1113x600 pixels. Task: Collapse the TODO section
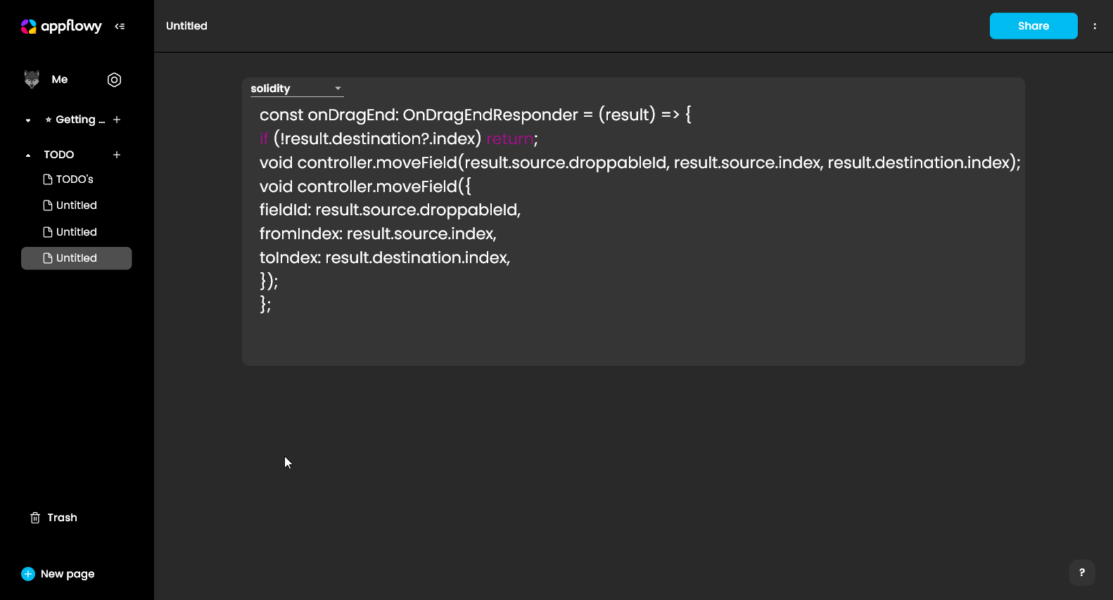pos(27,154)
